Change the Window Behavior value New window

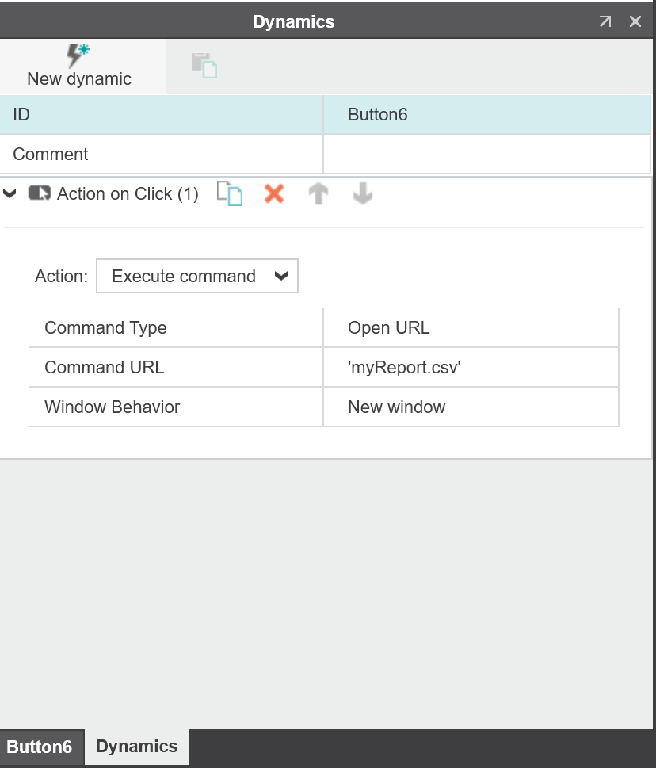click(x=470, y=407)
